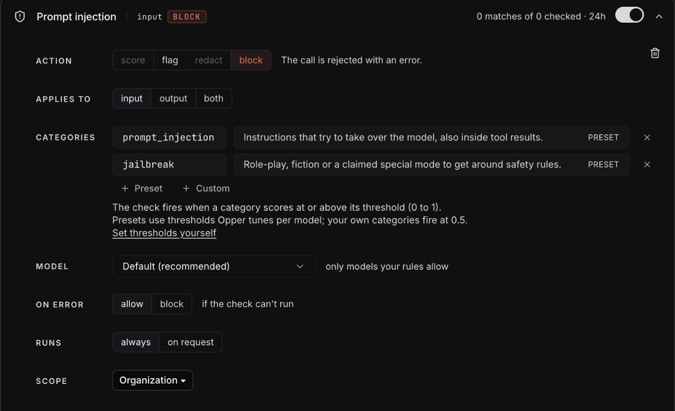Click the jailbreak category name field
Image resolution: width=675 pixels, height=411 pixels.
pos(169,164)
